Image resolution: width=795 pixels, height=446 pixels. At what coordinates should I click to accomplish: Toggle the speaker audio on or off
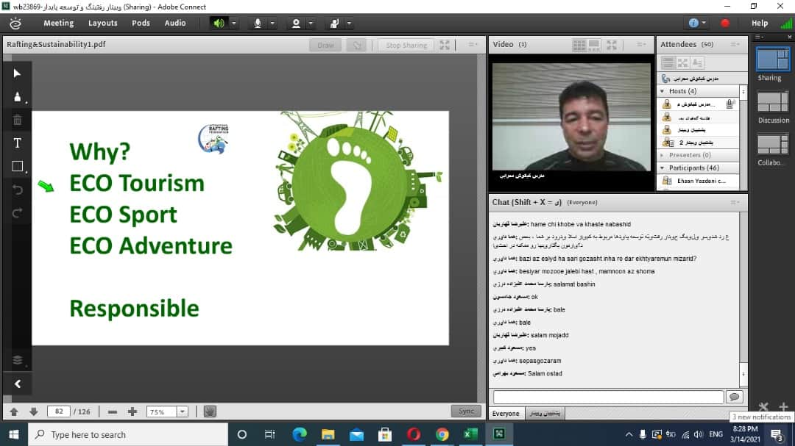pos(219,23)
